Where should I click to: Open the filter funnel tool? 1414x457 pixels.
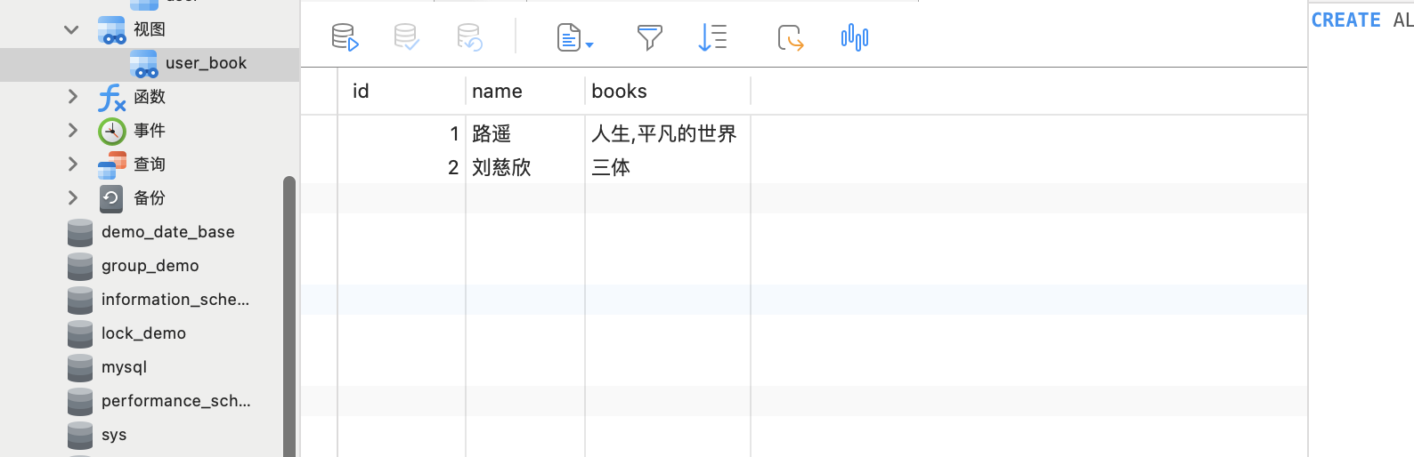click(649, 37)
